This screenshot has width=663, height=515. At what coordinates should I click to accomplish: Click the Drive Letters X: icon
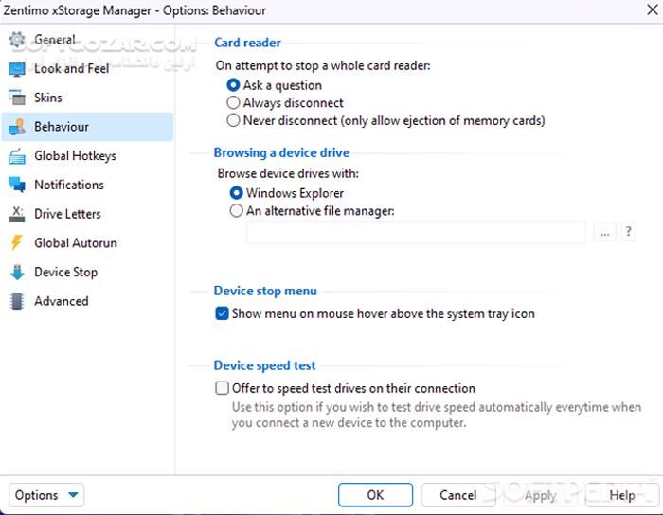tap(17, 214)
